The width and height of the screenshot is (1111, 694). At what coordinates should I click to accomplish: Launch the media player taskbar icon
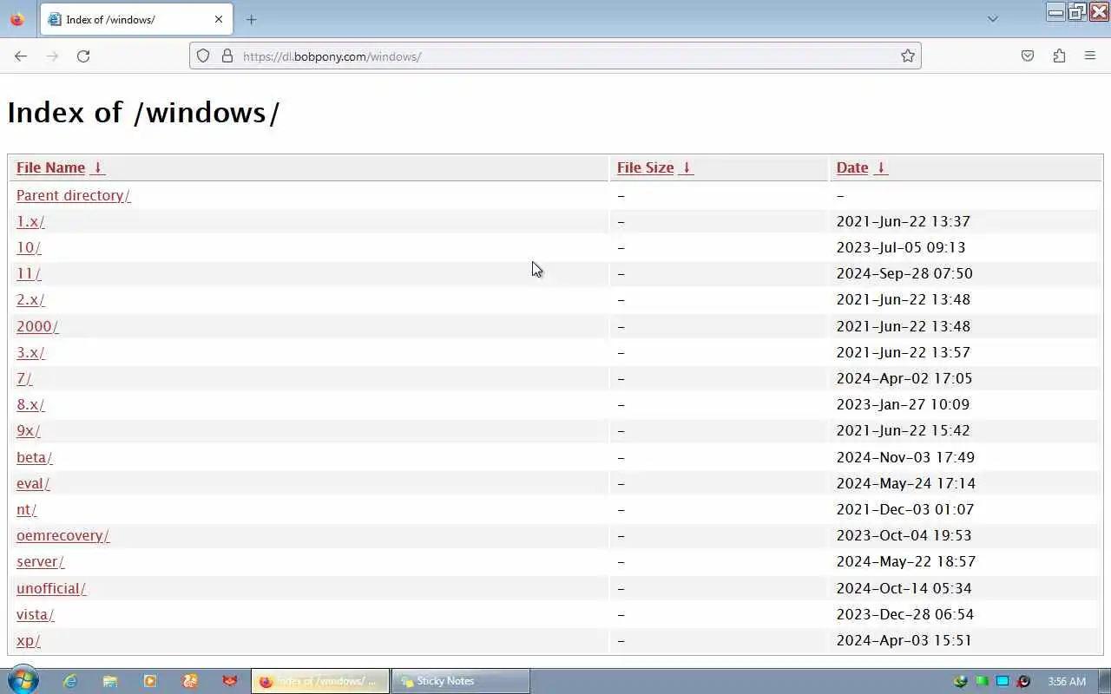click(x=150, y=681)
